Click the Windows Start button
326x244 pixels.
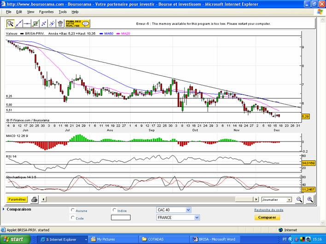point(15,239)
